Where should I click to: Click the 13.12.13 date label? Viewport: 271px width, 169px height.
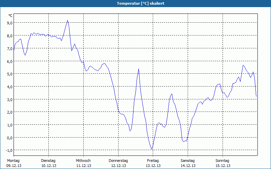tap(153, 166)
